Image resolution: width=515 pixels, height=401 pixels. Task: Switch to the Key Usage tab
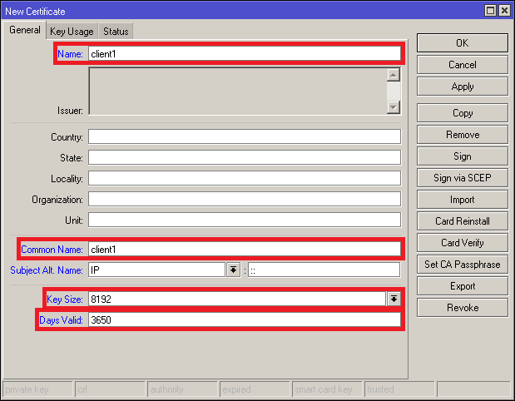(72, 31)
